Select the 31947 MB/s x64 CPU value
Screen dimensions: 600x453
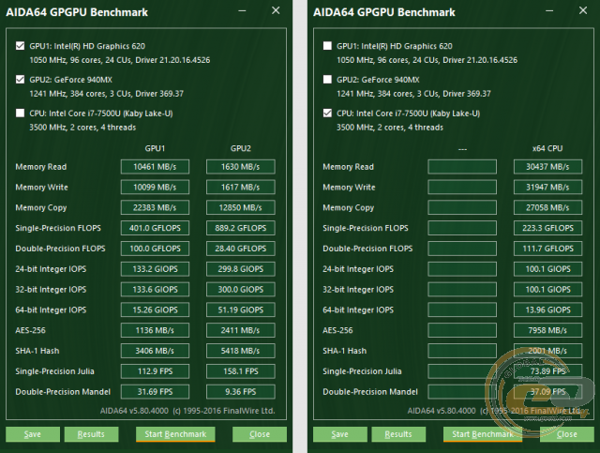(x=547, y=188)
